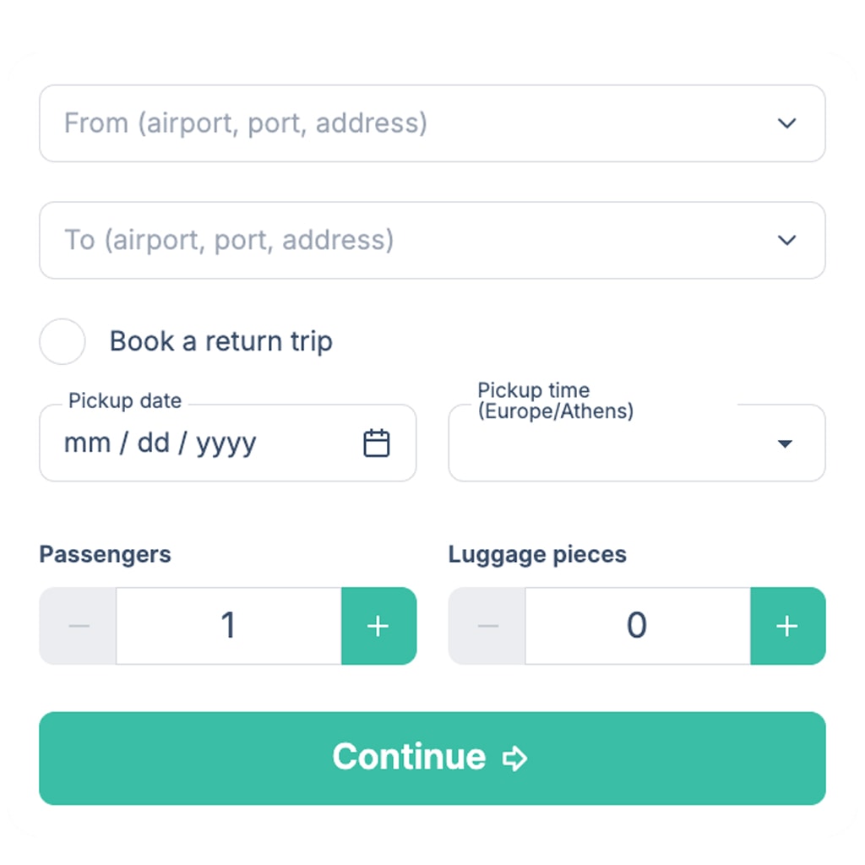Click the chevron in the From field
The image size is (865, 865).
(786, 123)
